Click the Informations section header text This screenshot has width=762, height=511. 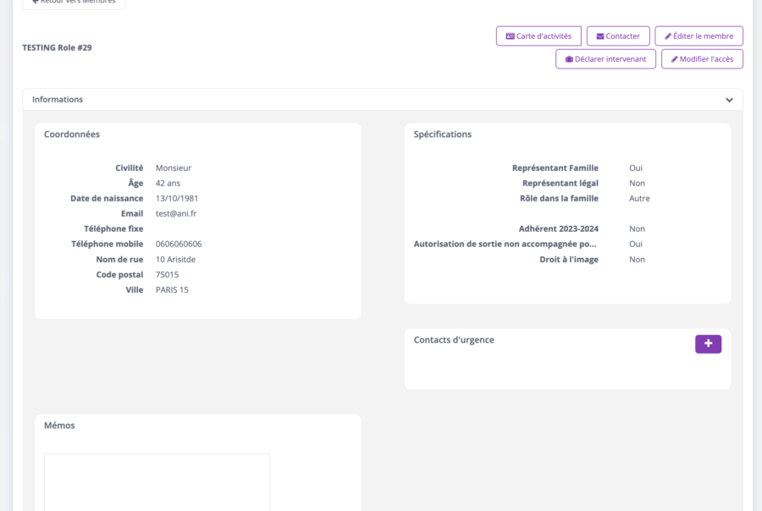point(58,100)
